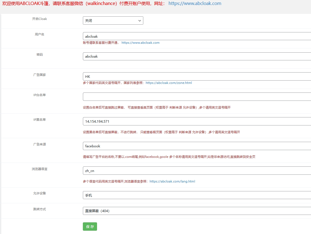
Task: Open the abcloak.com/lang.html language reference link
Action: coord(172,181)
